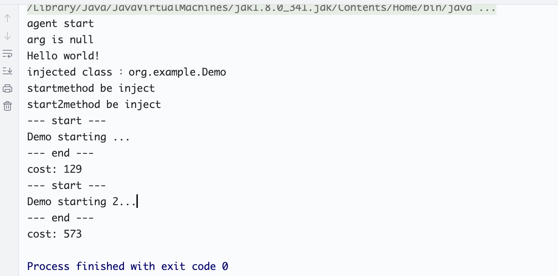Click the 'Hello world!' output line
The width and height of the screenshot is (558, 276).
(63, 56)
